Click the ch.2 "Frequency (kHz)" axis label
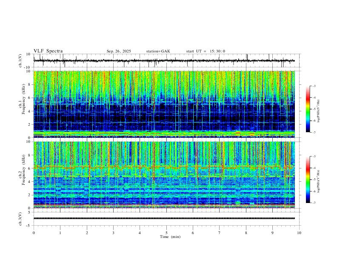 23,170
